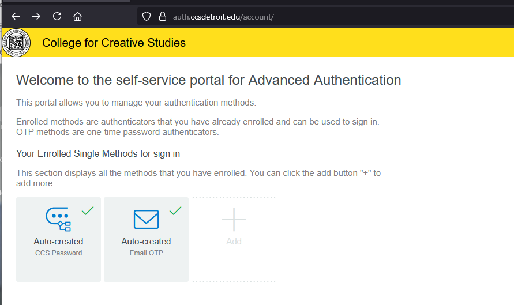Click the College for Creative Studies seal
This screenshot has width=514, height=305.
pyautogui.click(x=16, y=43)
